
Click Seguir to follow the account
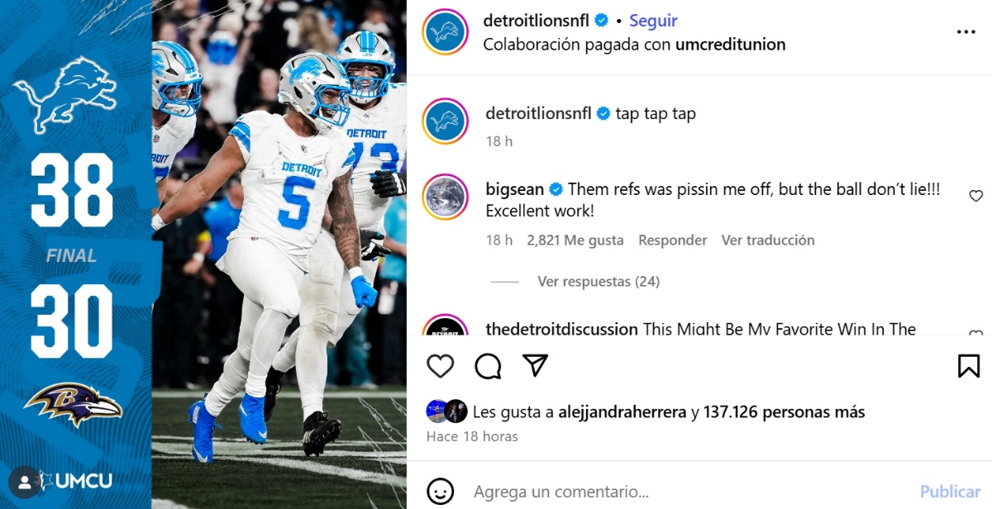(653, 21)
